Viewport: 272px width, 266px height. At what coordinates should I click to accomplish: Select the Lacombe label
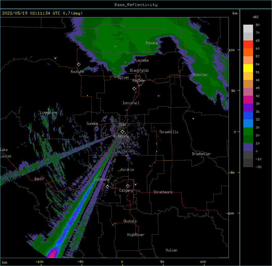(142, 60)
